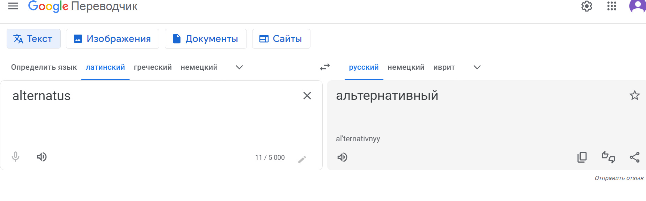Activate microphone voice input
The height and width of the screenshot is (201, 646).
pos(15,157)
